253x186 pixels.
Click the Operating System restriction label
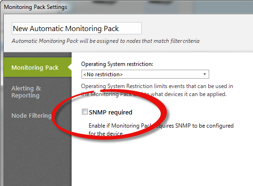click(117, 64)
